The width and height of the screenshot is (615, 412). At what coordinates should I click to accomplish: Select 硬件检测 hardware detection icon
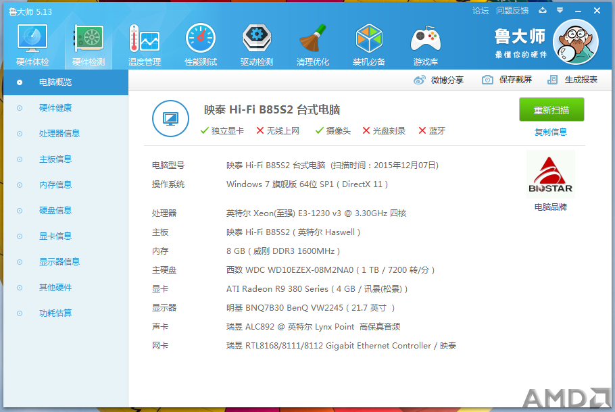coord(89,45)
